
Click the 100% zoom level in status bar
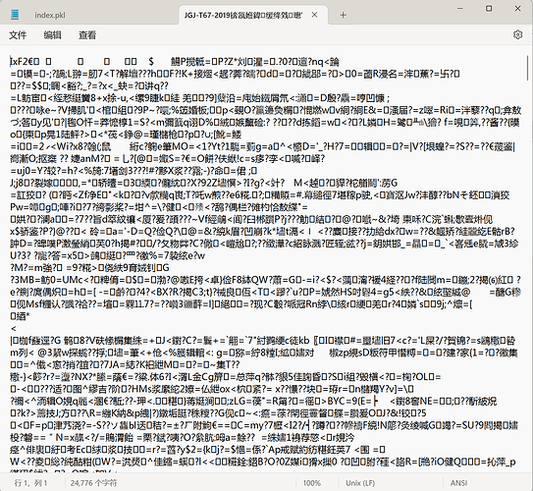[x=312, y=483]
